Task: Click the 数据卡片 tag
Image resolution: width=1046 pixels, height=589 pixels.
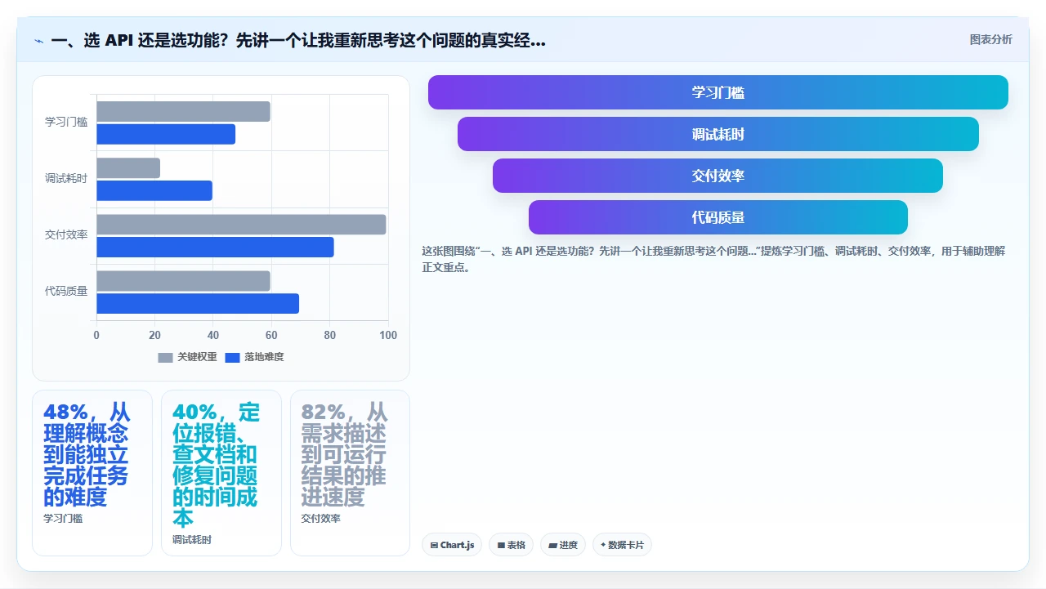Action: pyautogui.click(x=622, y=545)
